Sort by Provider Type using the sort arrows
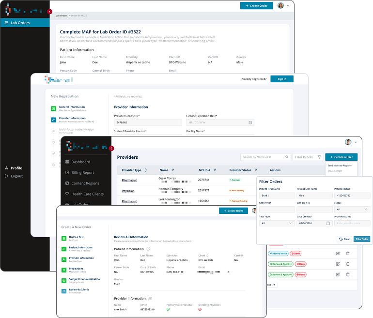 (x=146, y=170)
